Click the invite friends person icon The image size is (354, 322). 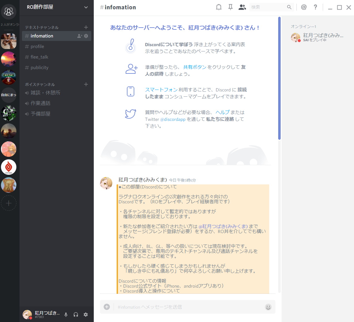132,69
